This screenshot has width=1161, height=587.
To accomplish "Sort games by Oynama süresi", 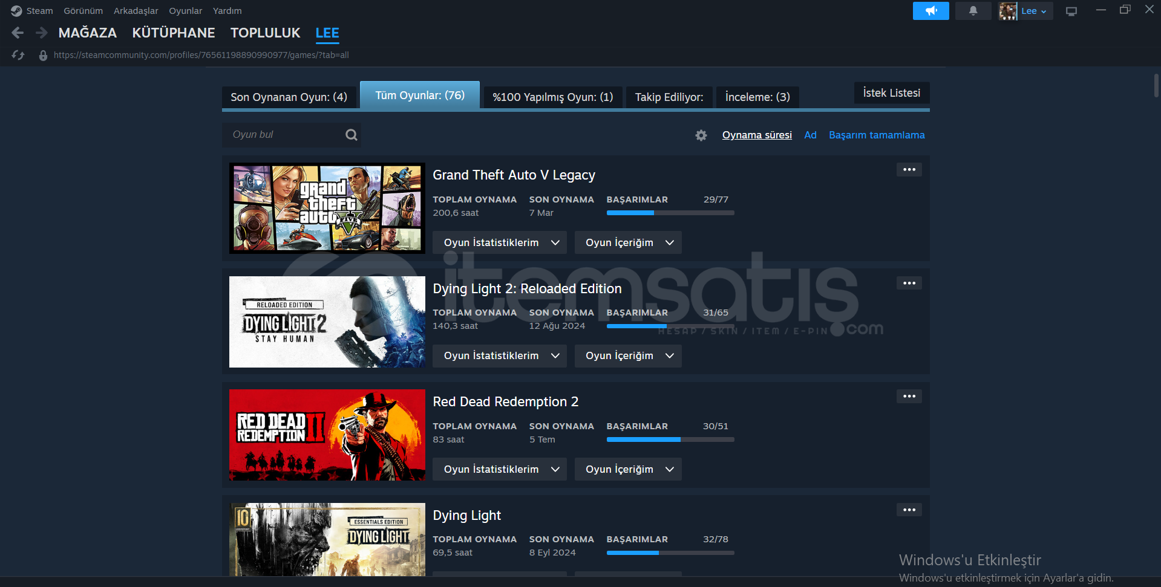I will click(x=757, y=135).
